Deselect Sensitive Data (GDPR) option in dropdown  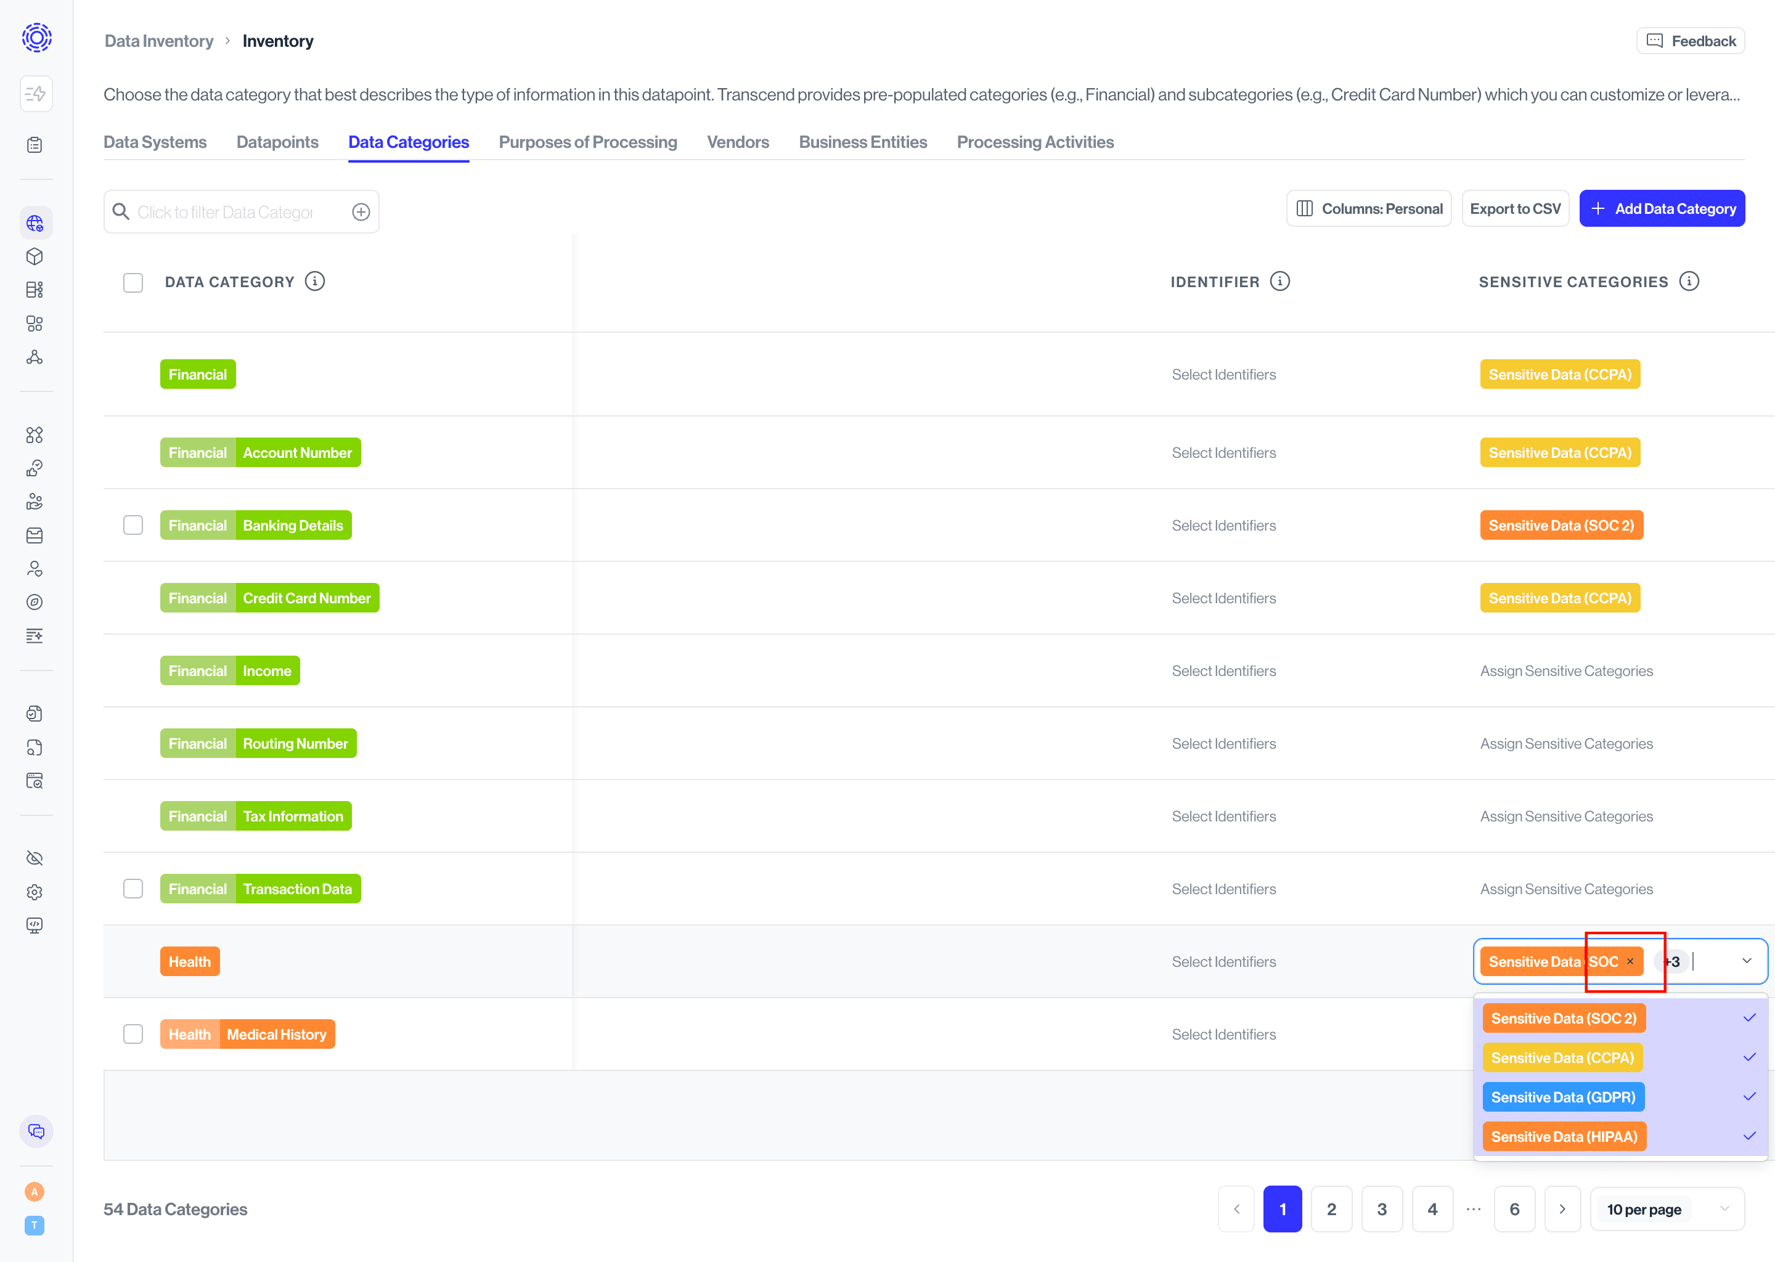pos(1621,1097)
